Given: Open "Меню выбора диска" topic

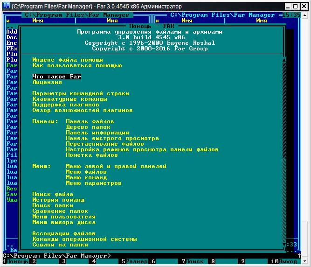Looking at the screenshot, I should (x=64, y=222).
